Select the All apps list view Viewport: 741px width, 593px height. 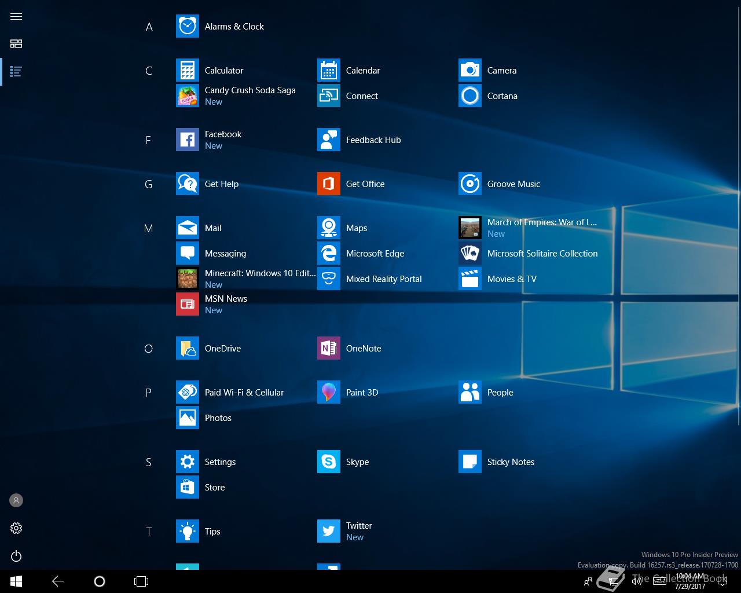16,72
